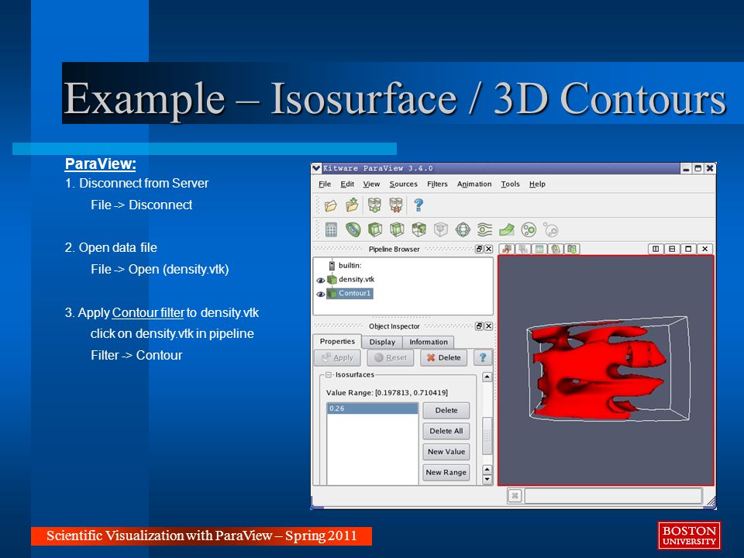744x558 pixels.
Task: Split the 3D view vertically
Action: click(672, 249)
